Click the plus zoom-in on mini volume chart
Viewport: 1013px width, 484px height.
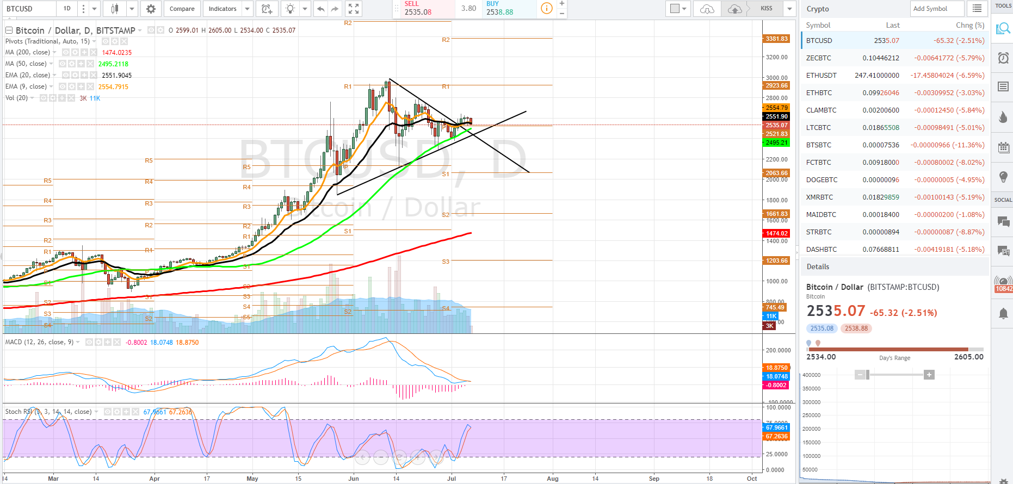929,375
